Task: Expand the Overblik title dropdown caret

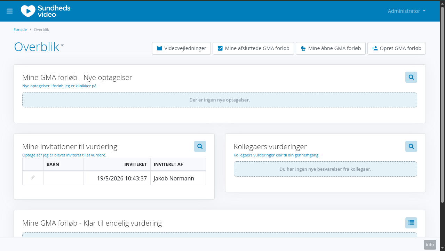Action: pos(62,46)
